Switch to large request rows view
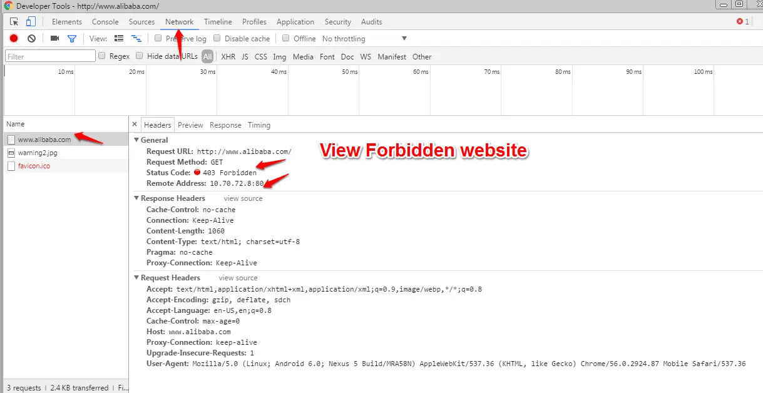 click(x=119, y=38)
